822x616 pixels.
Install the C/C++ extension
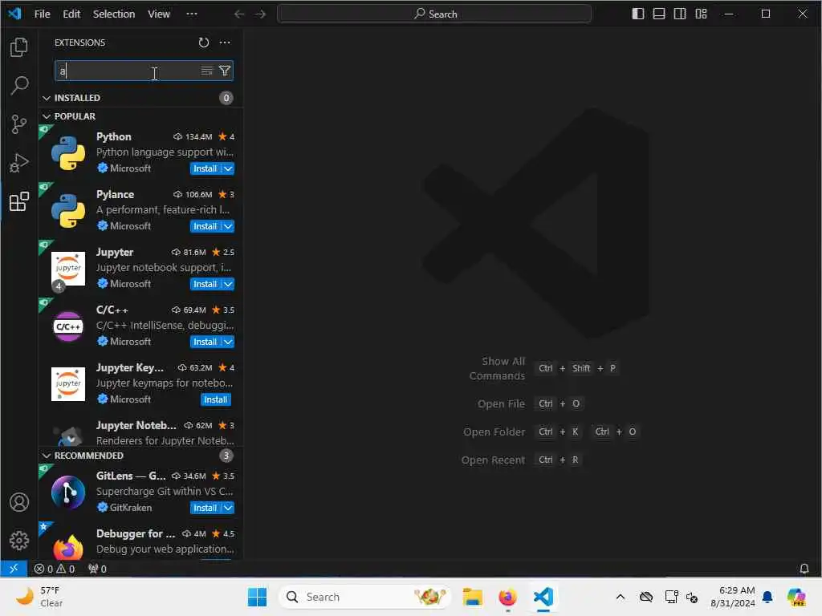point(205,342)
